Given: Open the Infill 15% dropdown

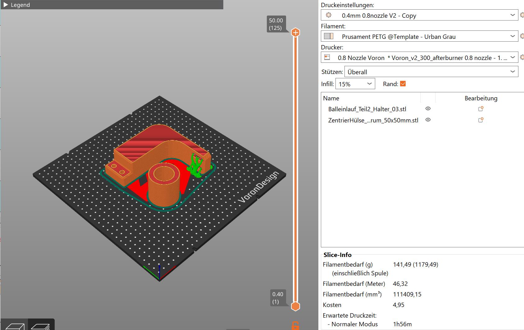Looking at the screenshot, I should (x=355, y=84).
